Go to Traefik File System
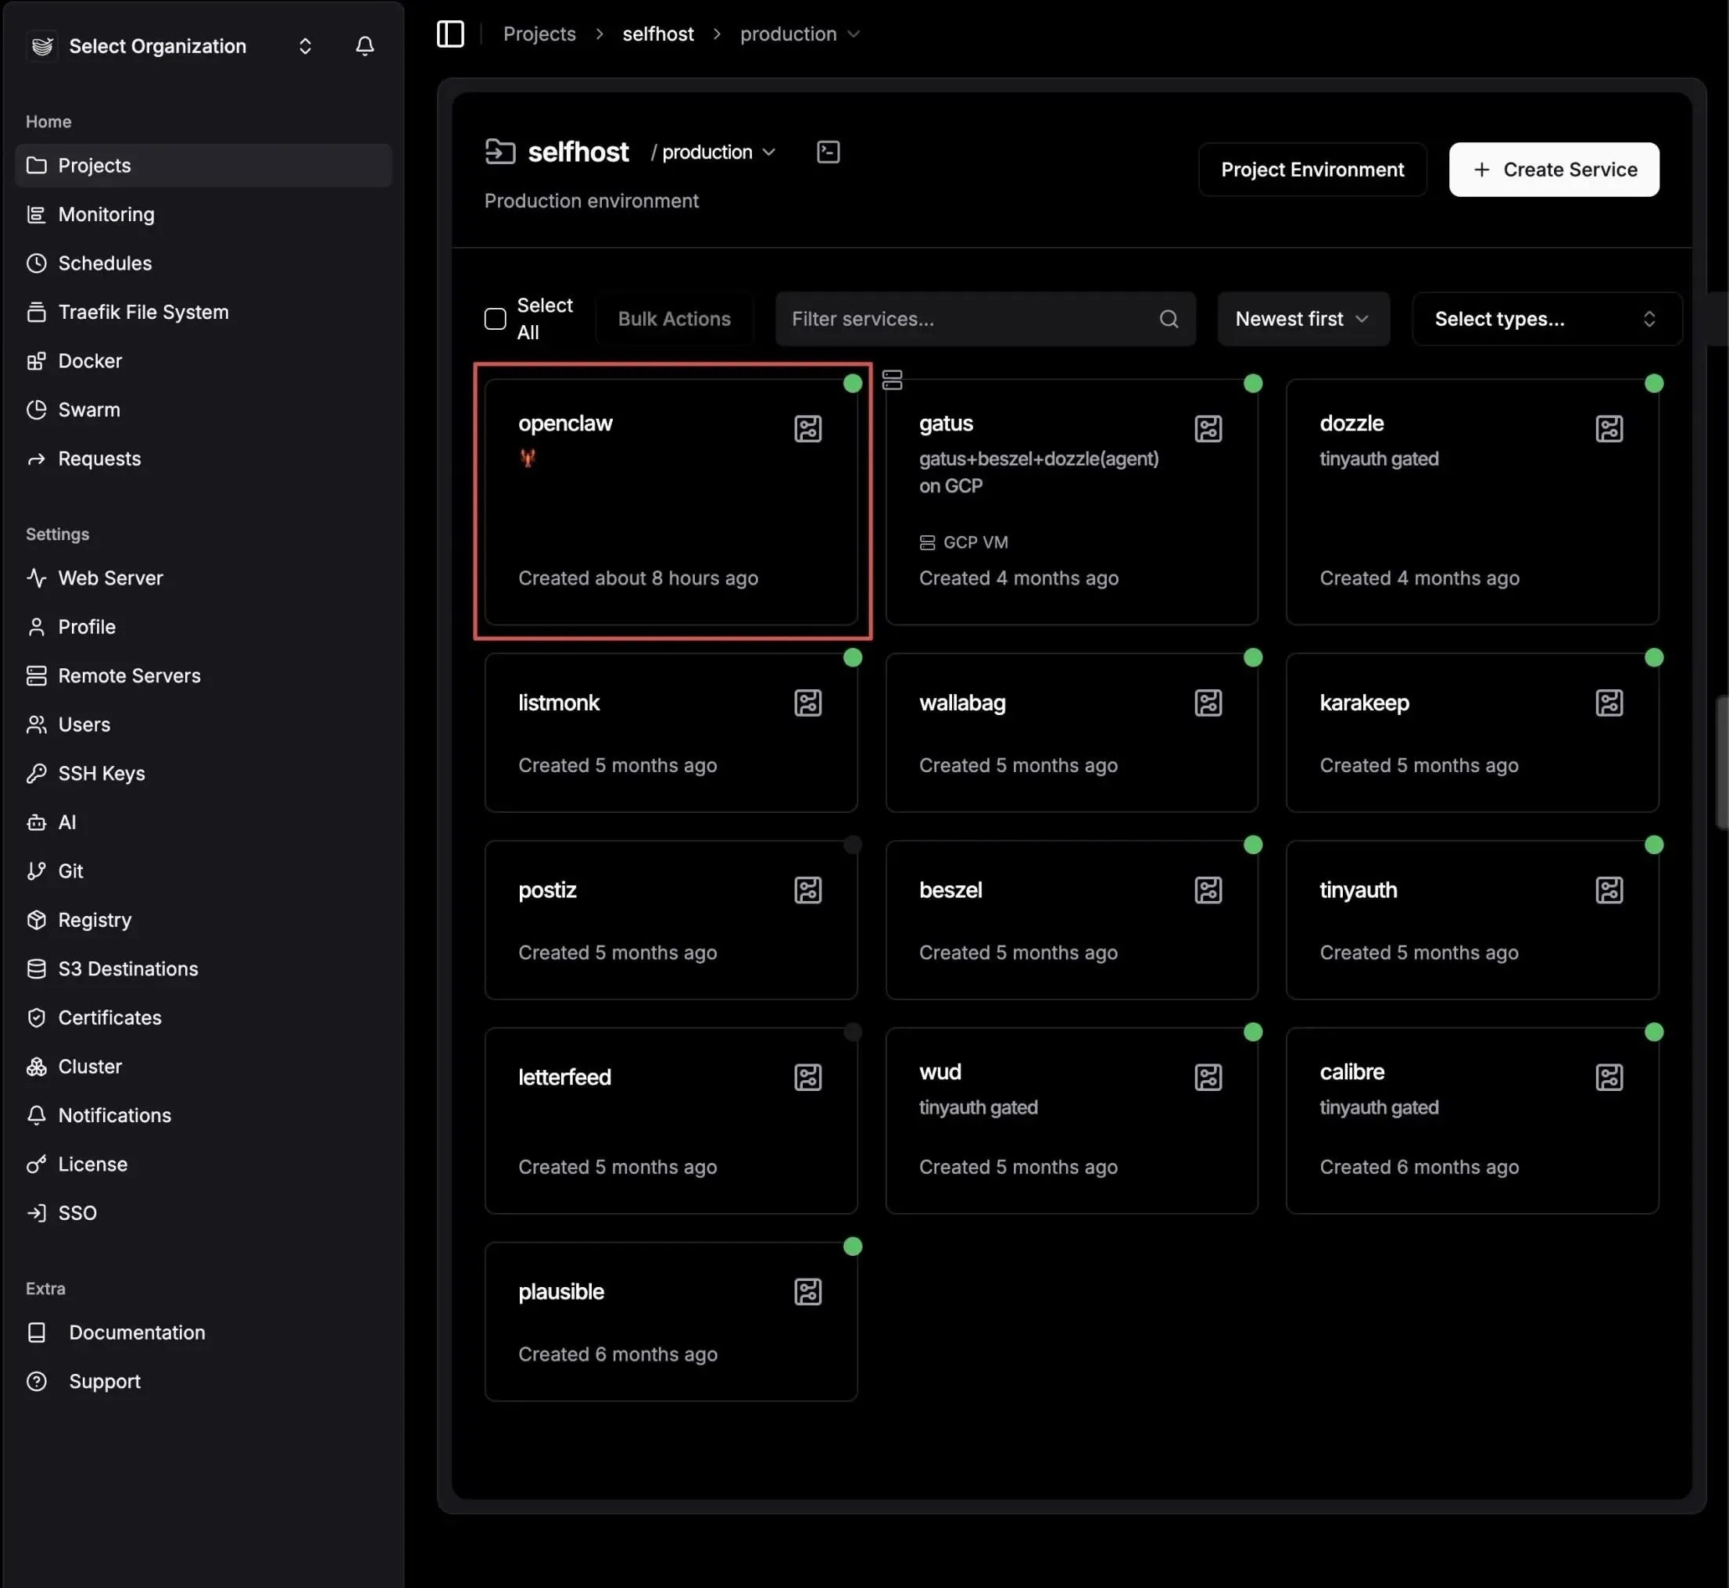1729x1588 pixels. click(x=144, y=312)
